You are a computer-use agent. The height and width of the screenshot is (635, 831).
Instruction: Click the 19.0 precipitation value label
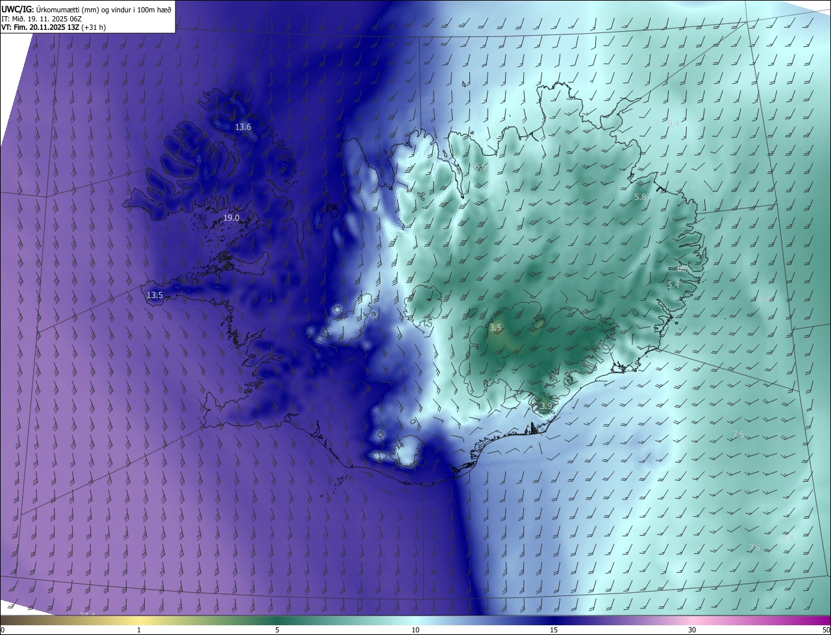click(x=231, y=218)
